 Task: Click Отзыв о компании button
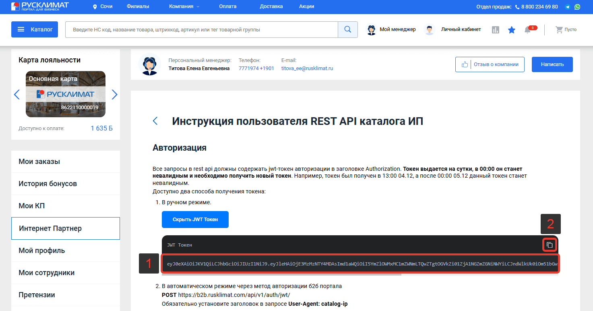(x=490, y=64)
